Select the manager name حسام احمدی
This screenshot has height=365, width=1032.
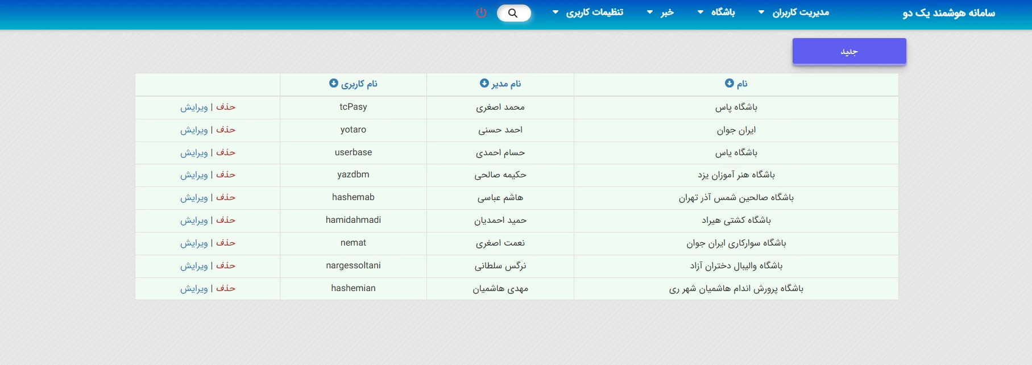pyautogui.click(x=500, y=152)
